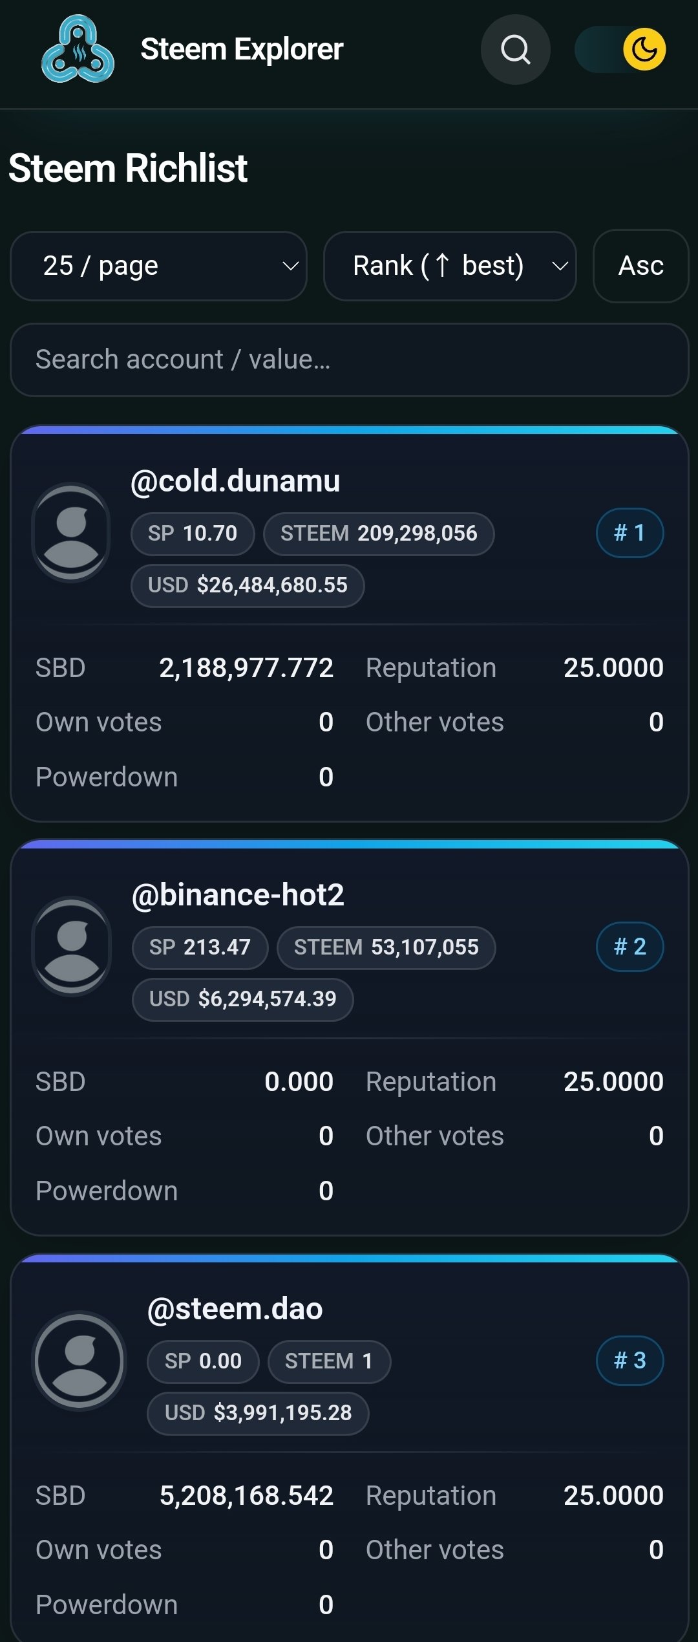
Task: Click the USD $26,484,680.55 value chip
Action: coord(248,585)
